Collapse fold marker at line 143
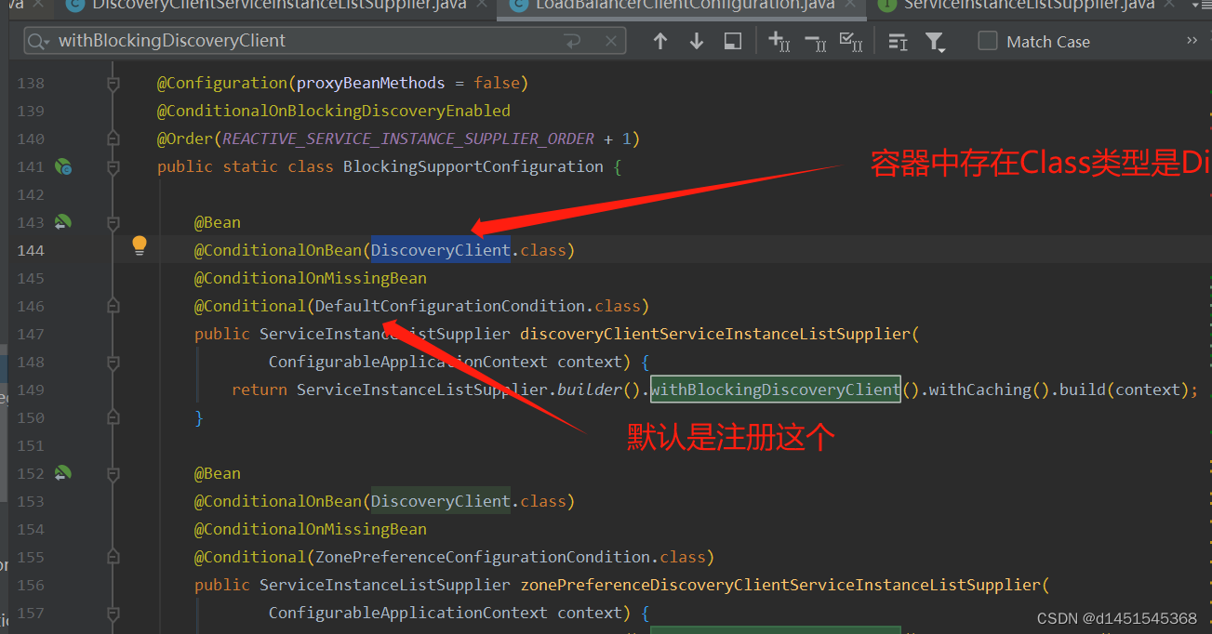1212x634 pixels. tap(113, 223)
